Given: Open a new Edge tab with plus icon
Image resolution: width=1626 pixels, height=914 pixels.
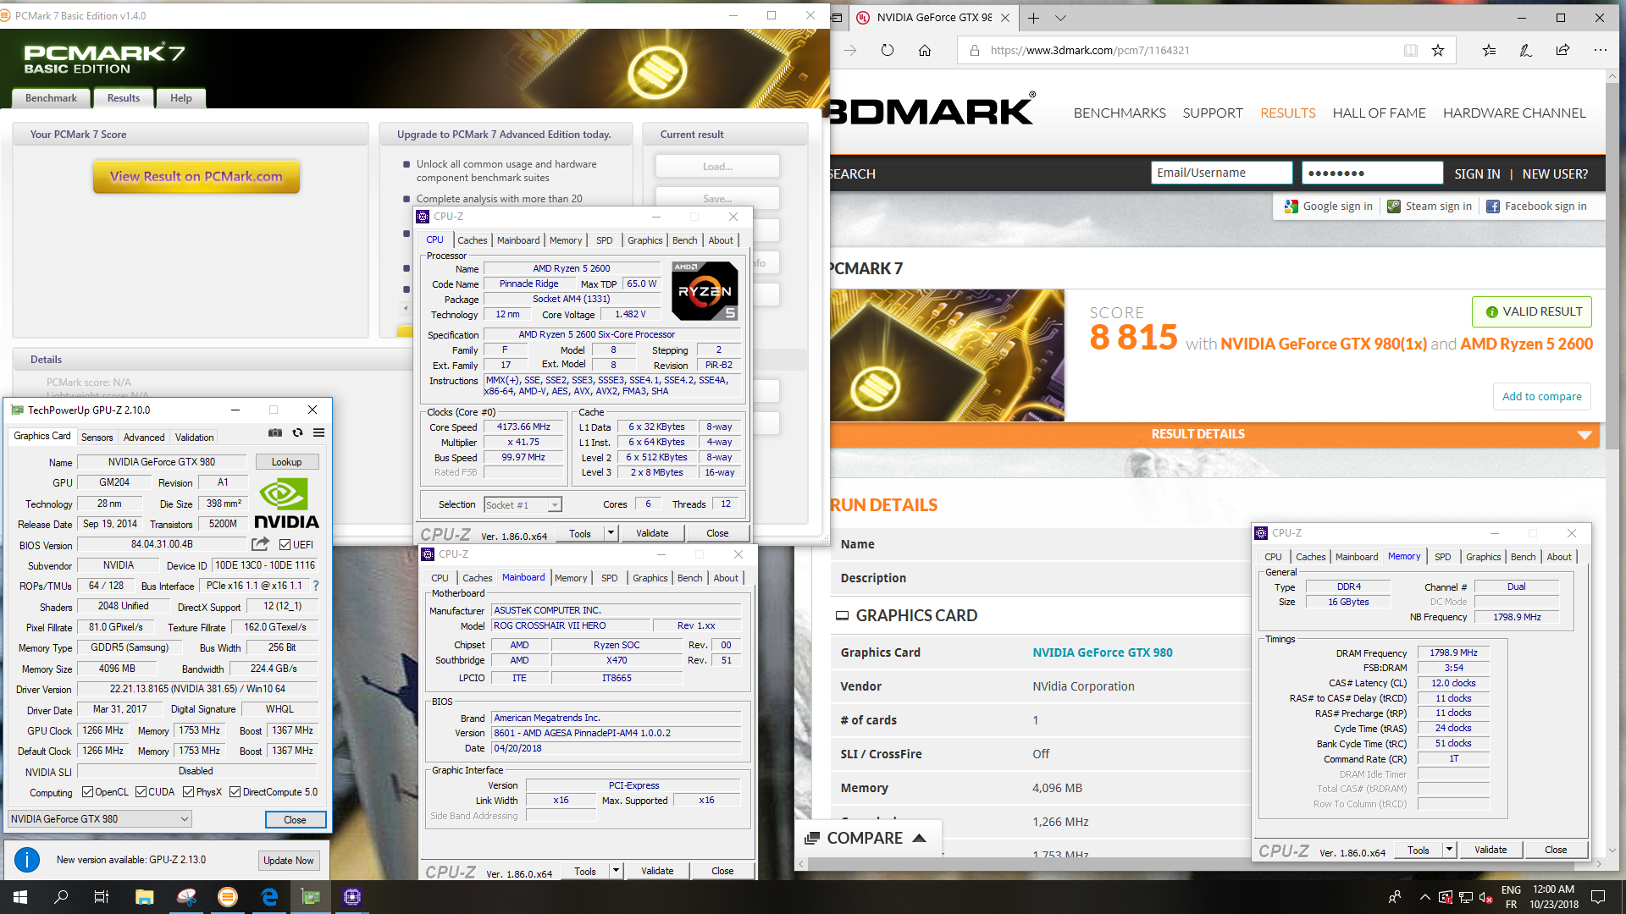Looking at the screenshot, I should point(1034,17).
